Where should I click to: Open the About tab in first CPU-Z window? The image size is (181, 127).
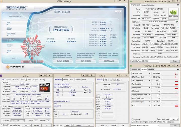click(x=42, y=80)
